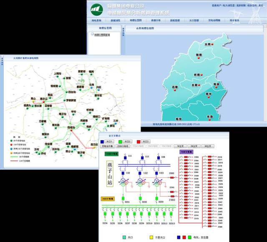This screenshot has width=267, height=242.
Task: Collapse the left sidebar of Shanxi map
Action: tap(123, 30)
